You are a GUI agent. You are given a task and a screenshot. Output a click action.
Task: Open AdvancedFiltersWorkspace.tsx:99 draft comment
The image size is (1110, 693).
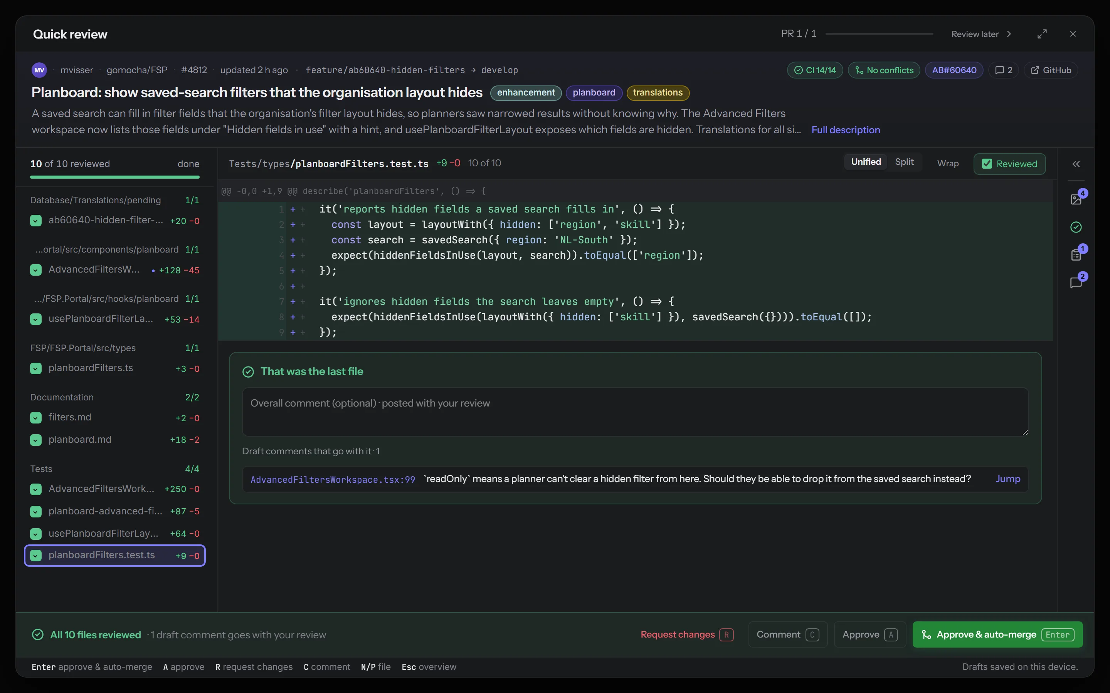(333, 479)
